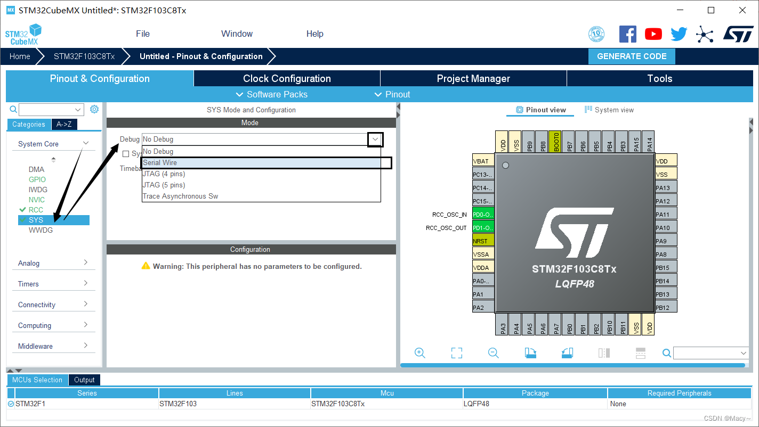The height and width of the screenshot is (427, 759).
Task: Go to Home breadcrumb
Action: pos(20,56)
